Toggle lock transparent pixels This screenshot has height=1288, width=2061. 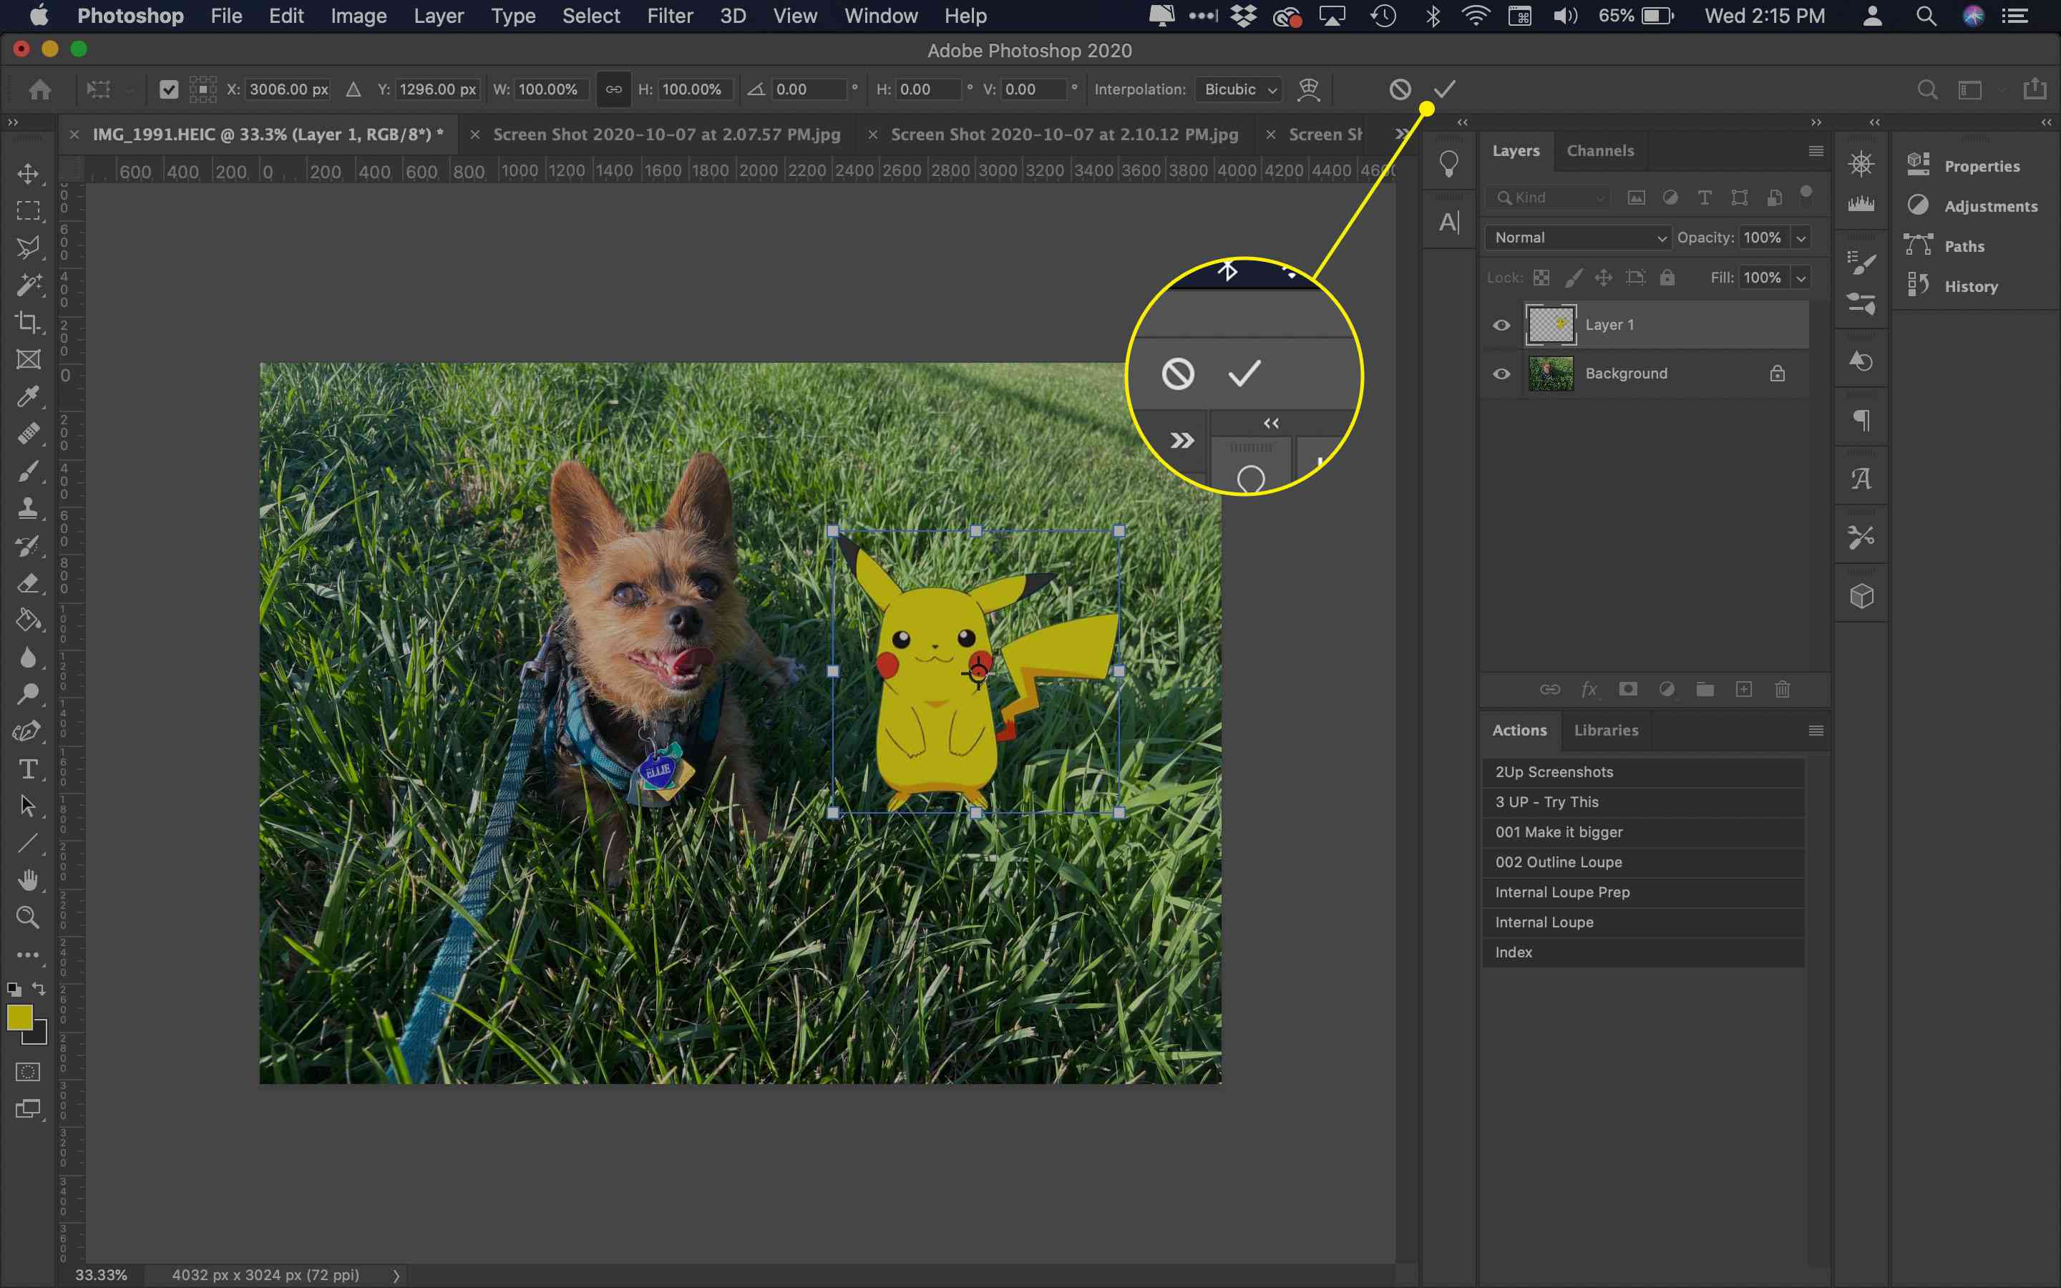point(1541,278)
